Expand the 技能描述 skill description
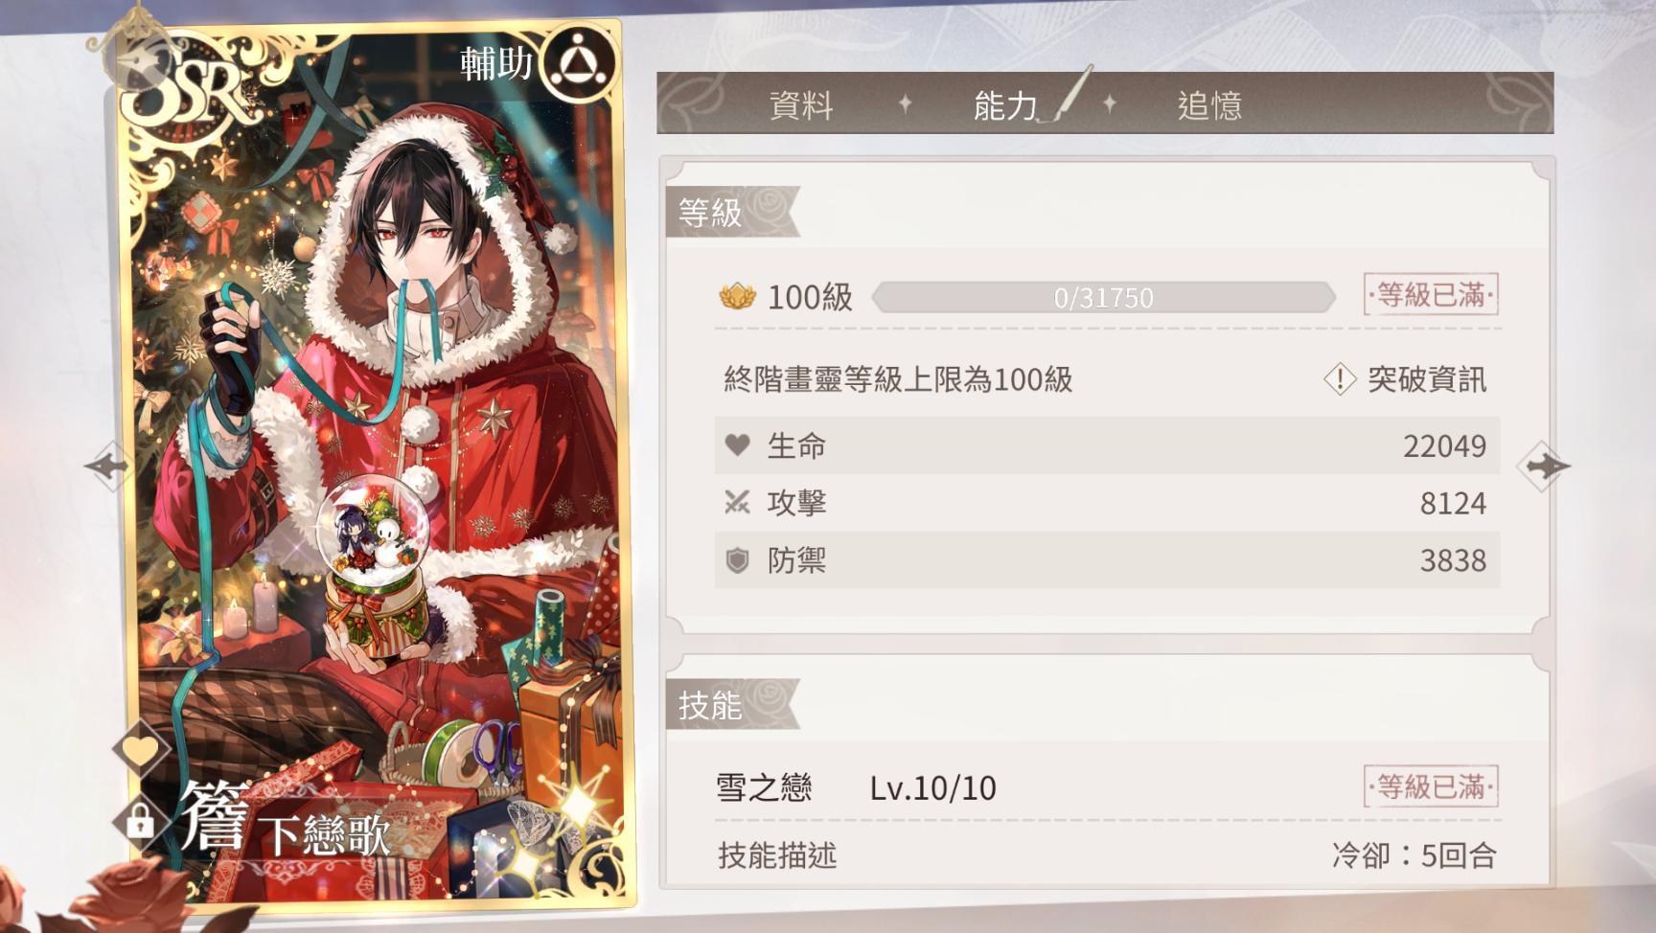This screenshot has height=933, width=1656. coord(777,854)
